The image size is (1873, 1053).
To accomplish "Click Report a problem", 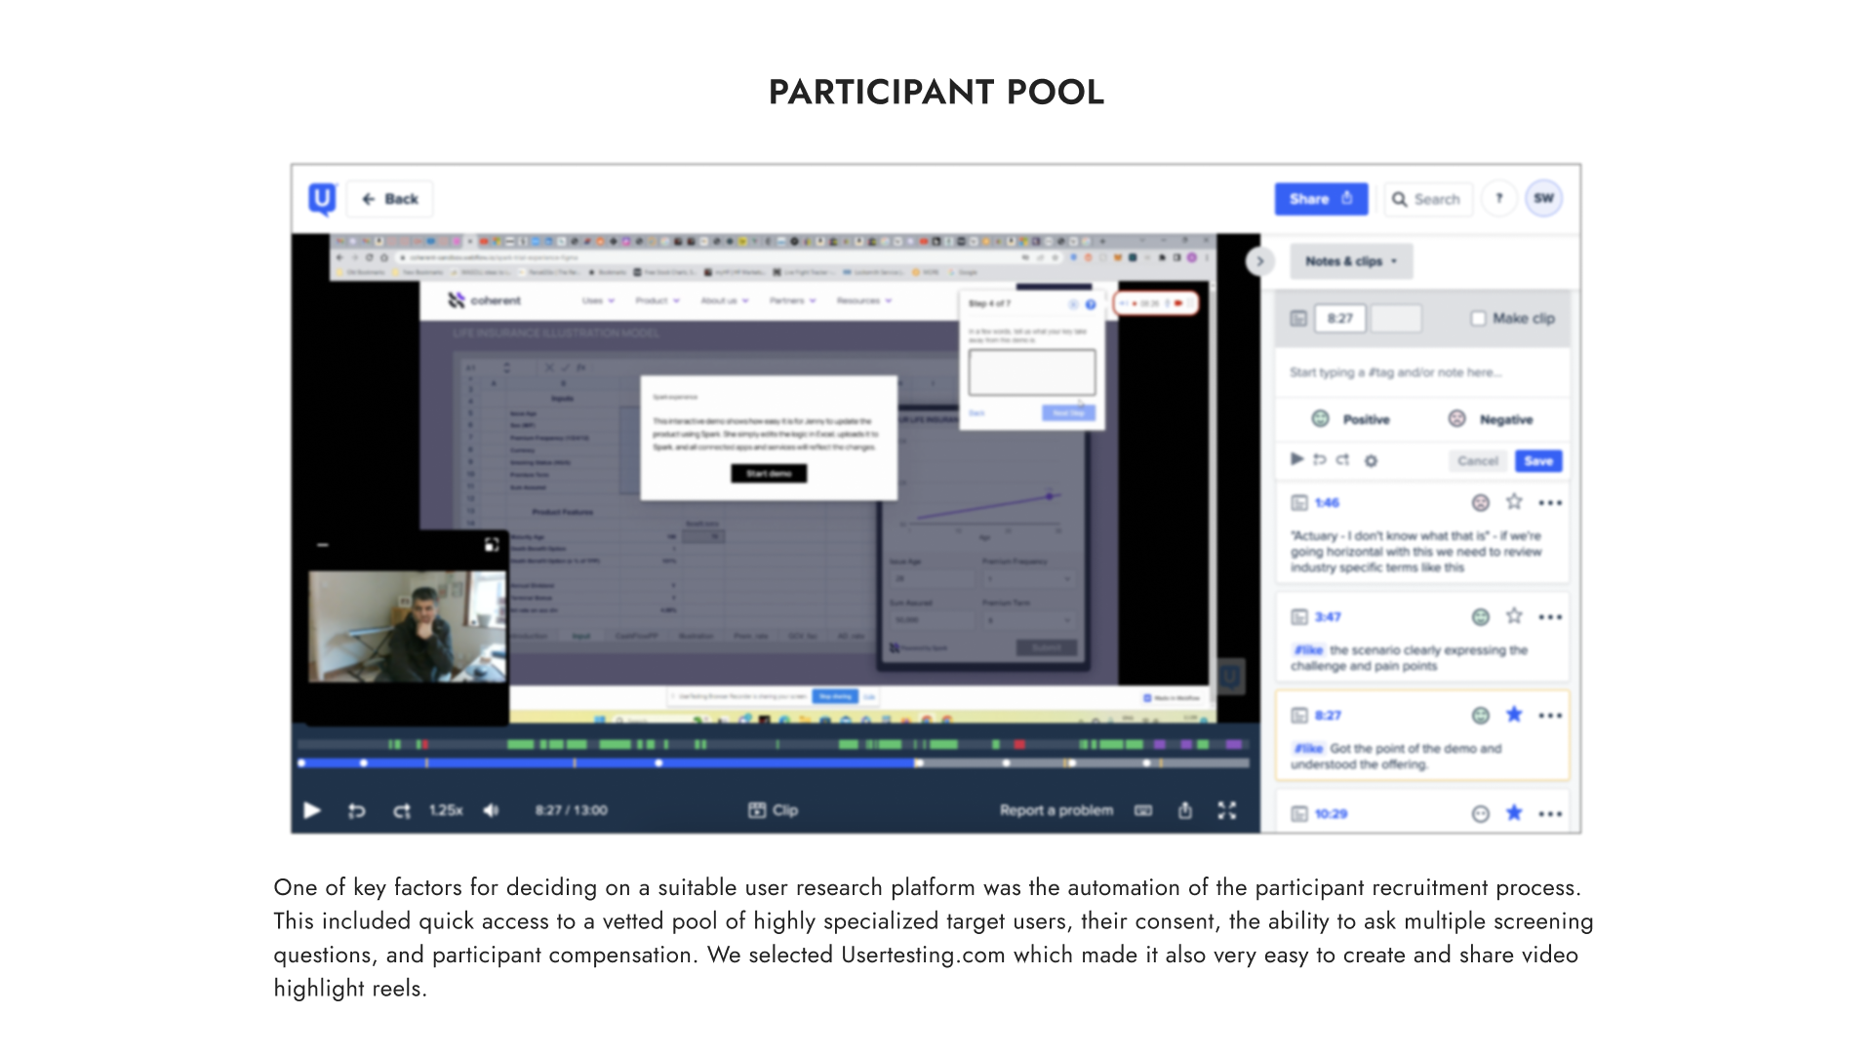I will click(1056, 810).
